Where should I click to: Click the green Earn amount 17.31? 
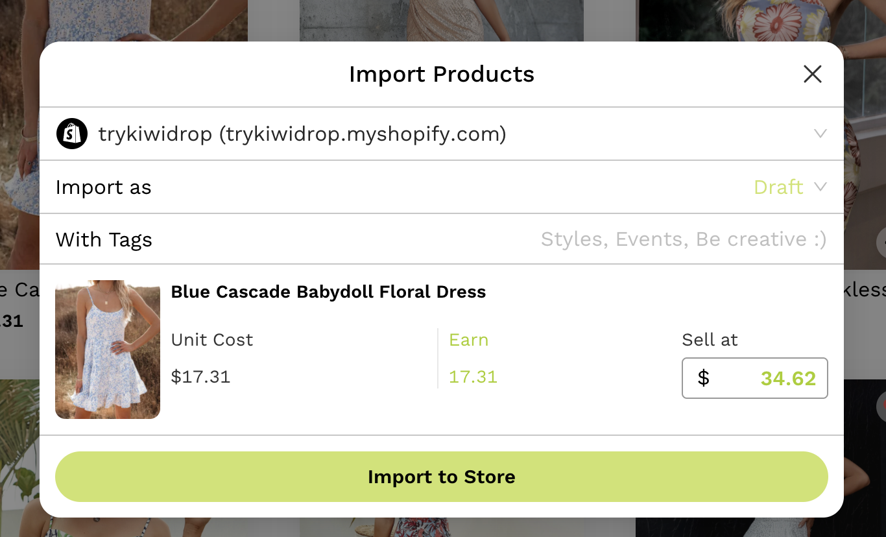point(473,377)
